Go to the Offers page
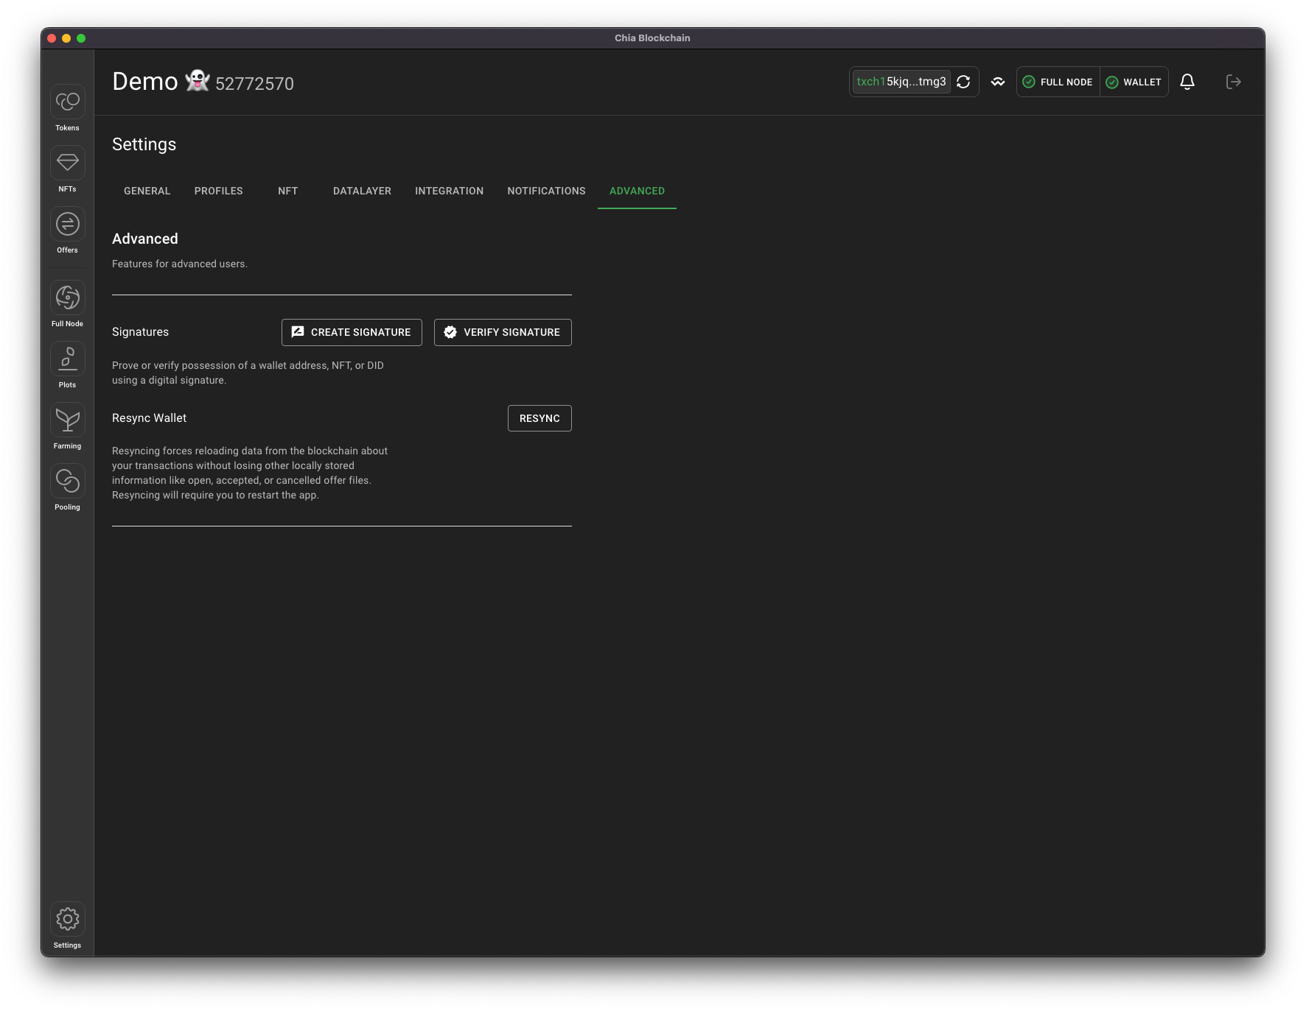The height and width of the screenshot is (1011, 1306). 67,230
